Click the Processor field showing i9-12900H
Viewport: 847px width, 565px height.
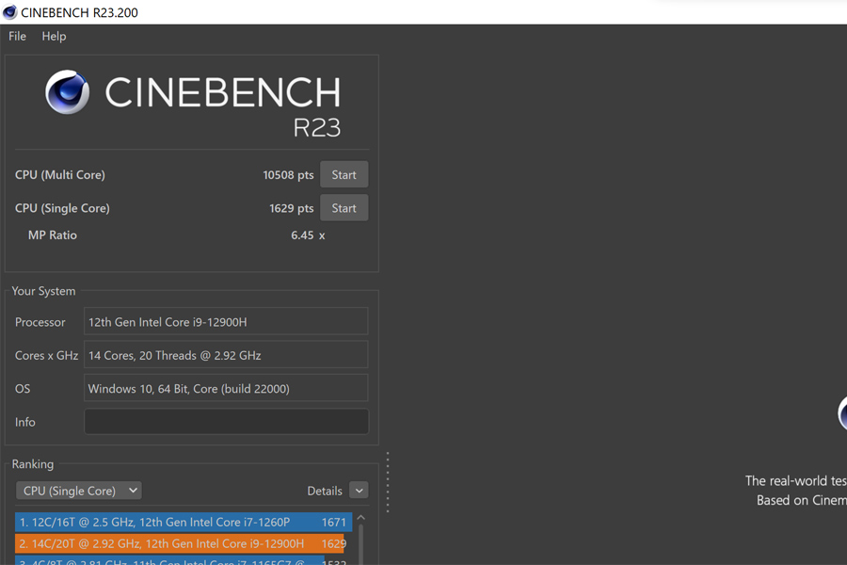coord(226,322)
